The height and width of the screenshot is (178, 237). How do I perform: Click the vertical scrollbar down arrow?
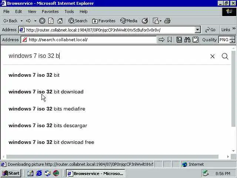233,151
